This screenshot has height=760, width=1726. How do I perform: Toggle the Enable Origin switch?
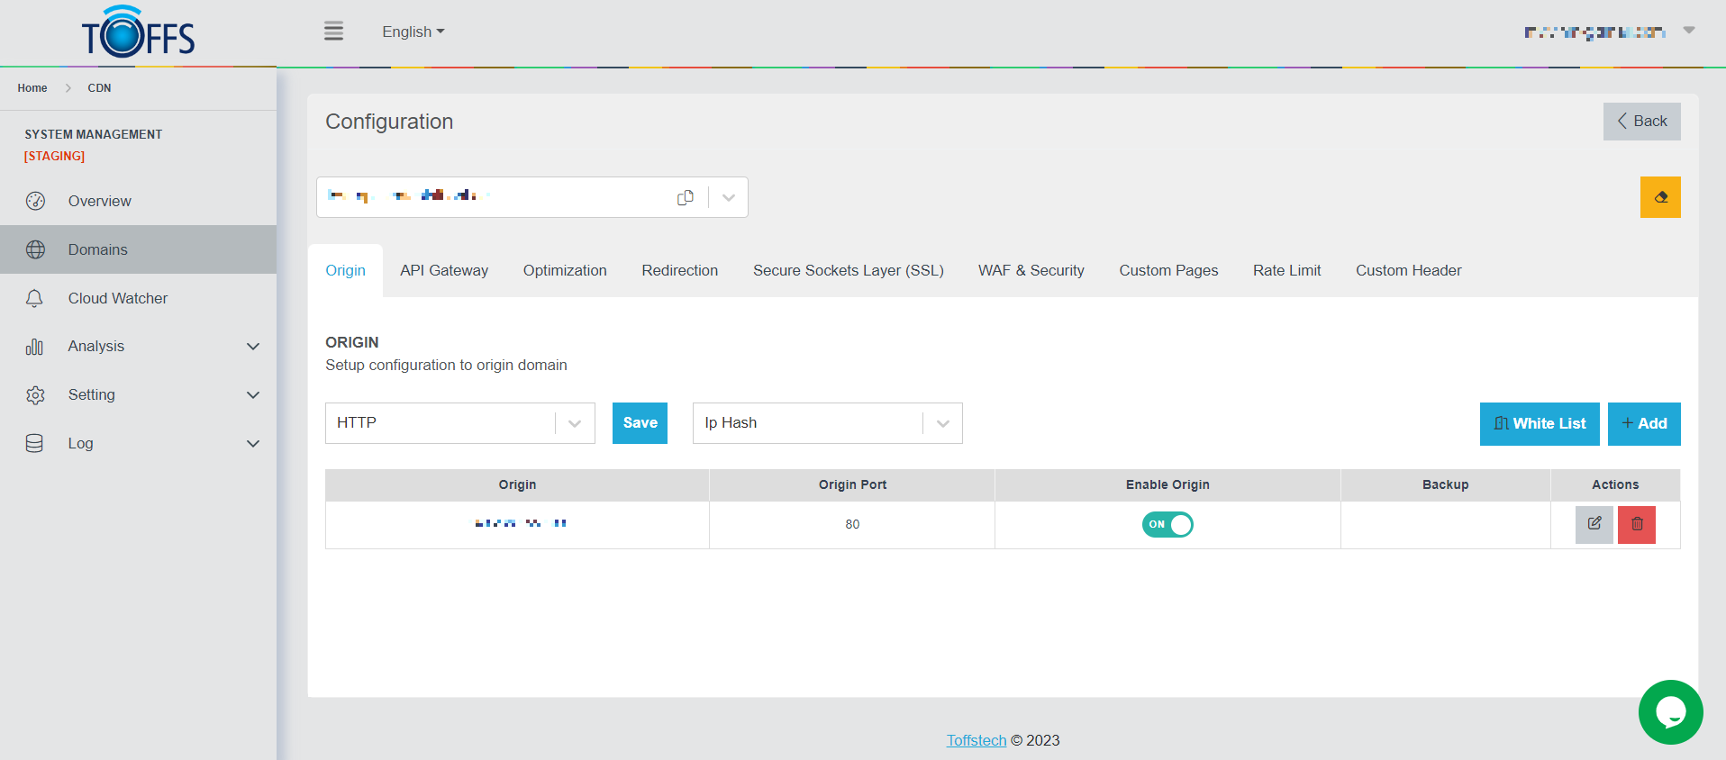coord(1167,524)
